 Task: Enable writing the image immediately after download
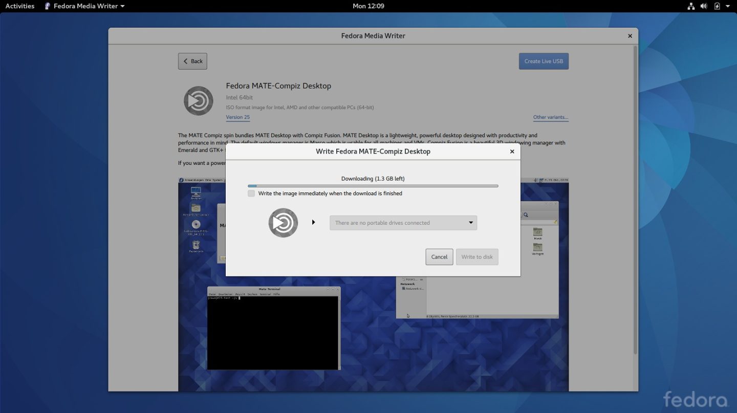coord(251,193)
